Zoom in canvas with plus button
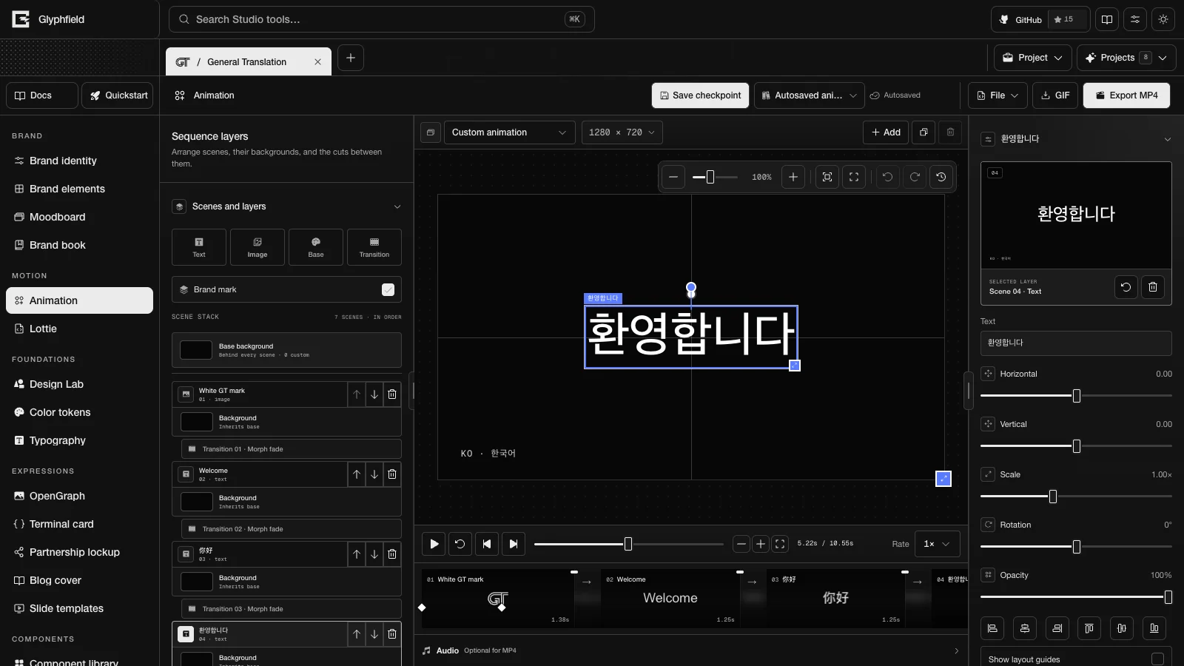1184x666 pixels. (x=793, y=177)
